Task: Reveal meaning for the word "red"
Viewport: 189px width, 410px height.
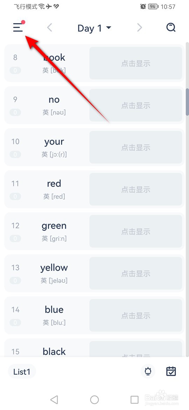Action: pos(136,189)
